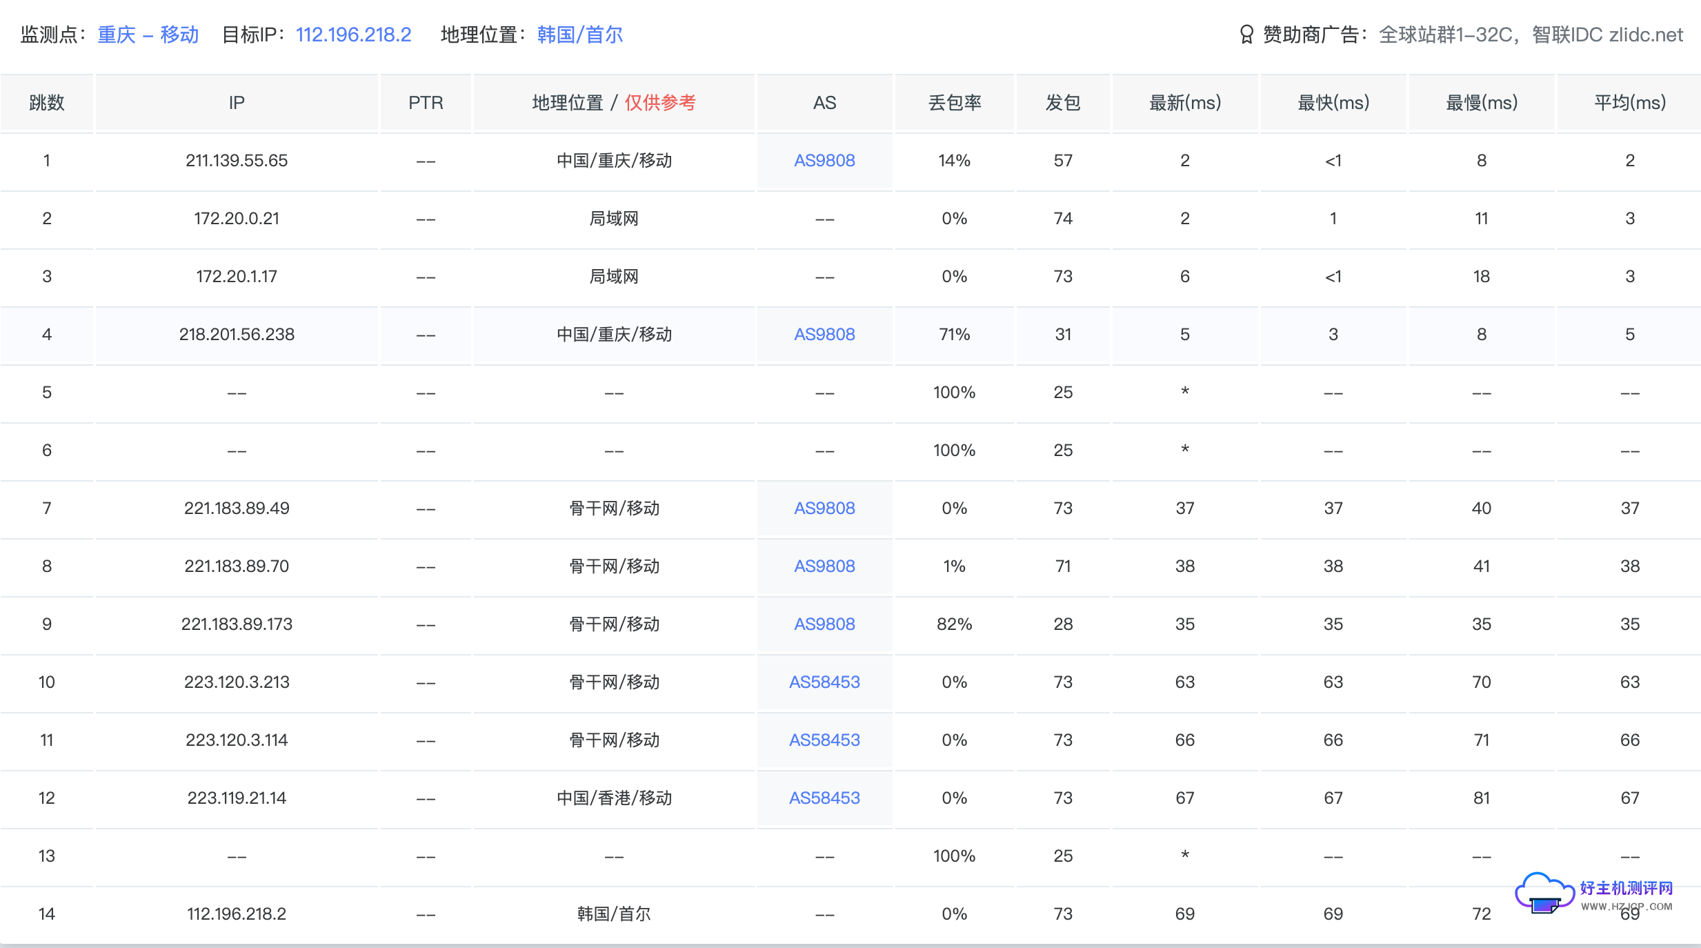
Task: Click target IP 112.196.218.2 link
Action: [353, 34]
